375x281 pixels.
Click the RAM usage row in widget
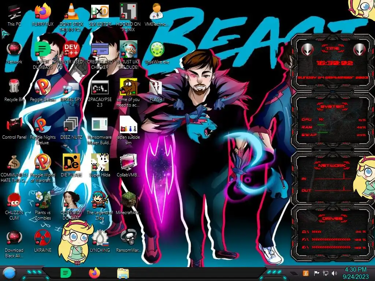[334, 127]
